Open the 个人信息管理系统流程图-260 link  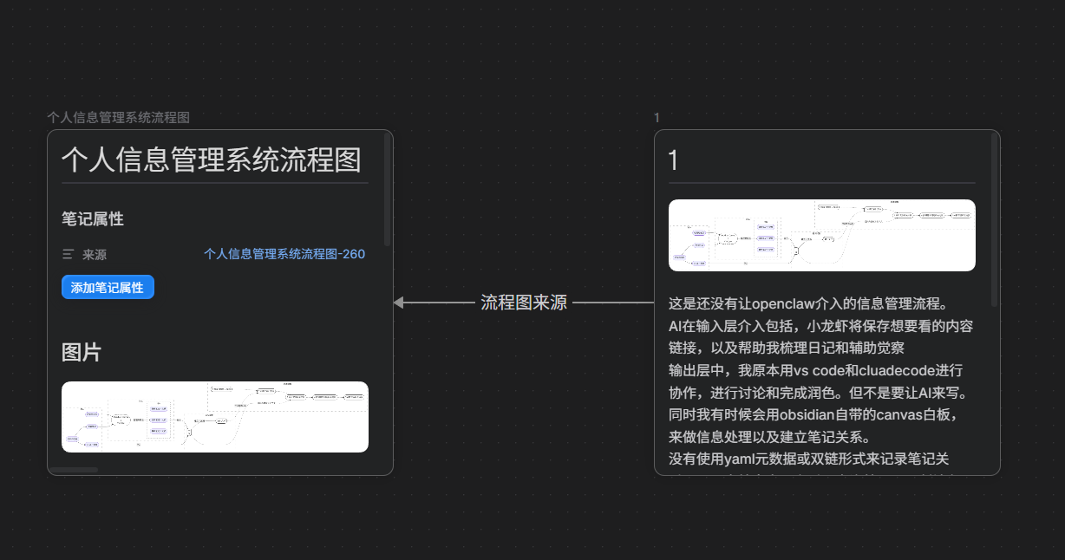(x=284, y=253)
